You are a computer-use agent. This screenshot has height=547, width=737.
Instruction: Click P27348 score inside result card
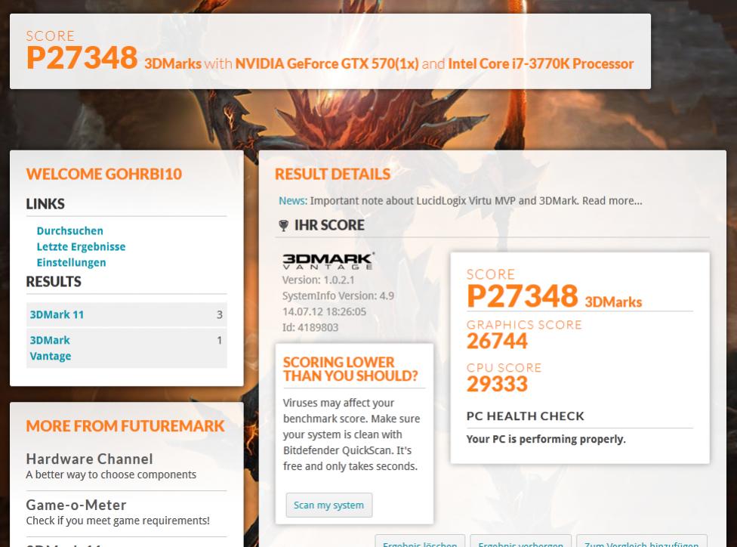click(x=523, y=296)
